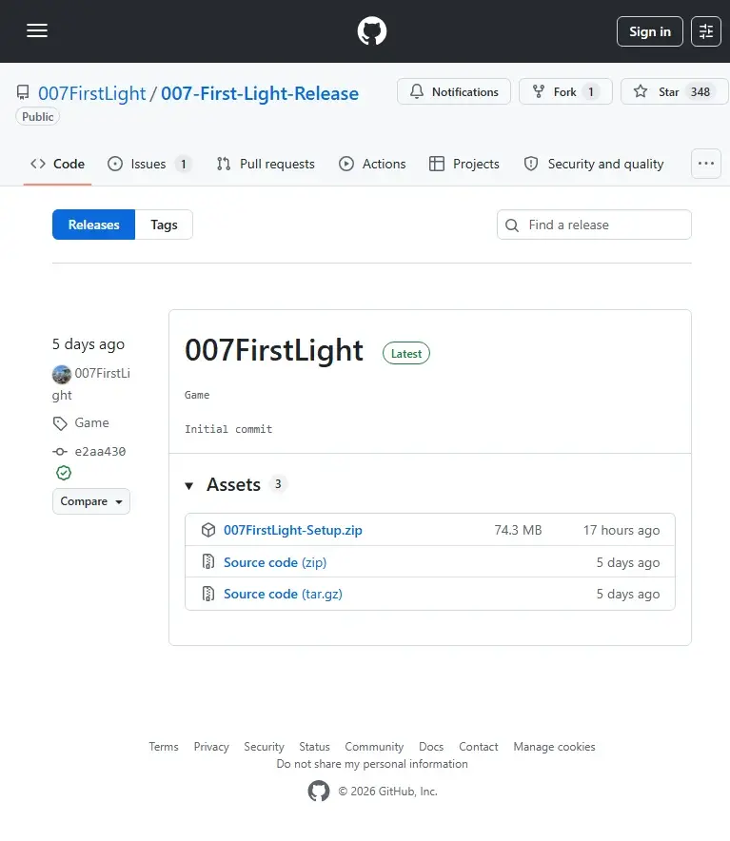Open commit e2aa430
Screen dimensions: 730x841
[100, 452]
